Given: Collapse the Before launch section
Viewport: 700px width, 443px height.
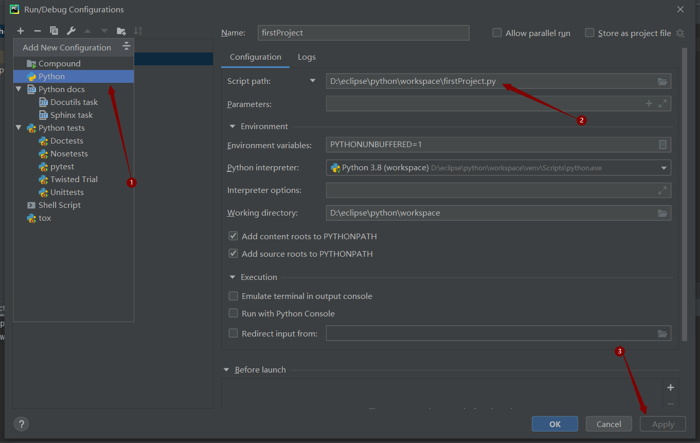Looking at the screenshot, I should 226,369.
